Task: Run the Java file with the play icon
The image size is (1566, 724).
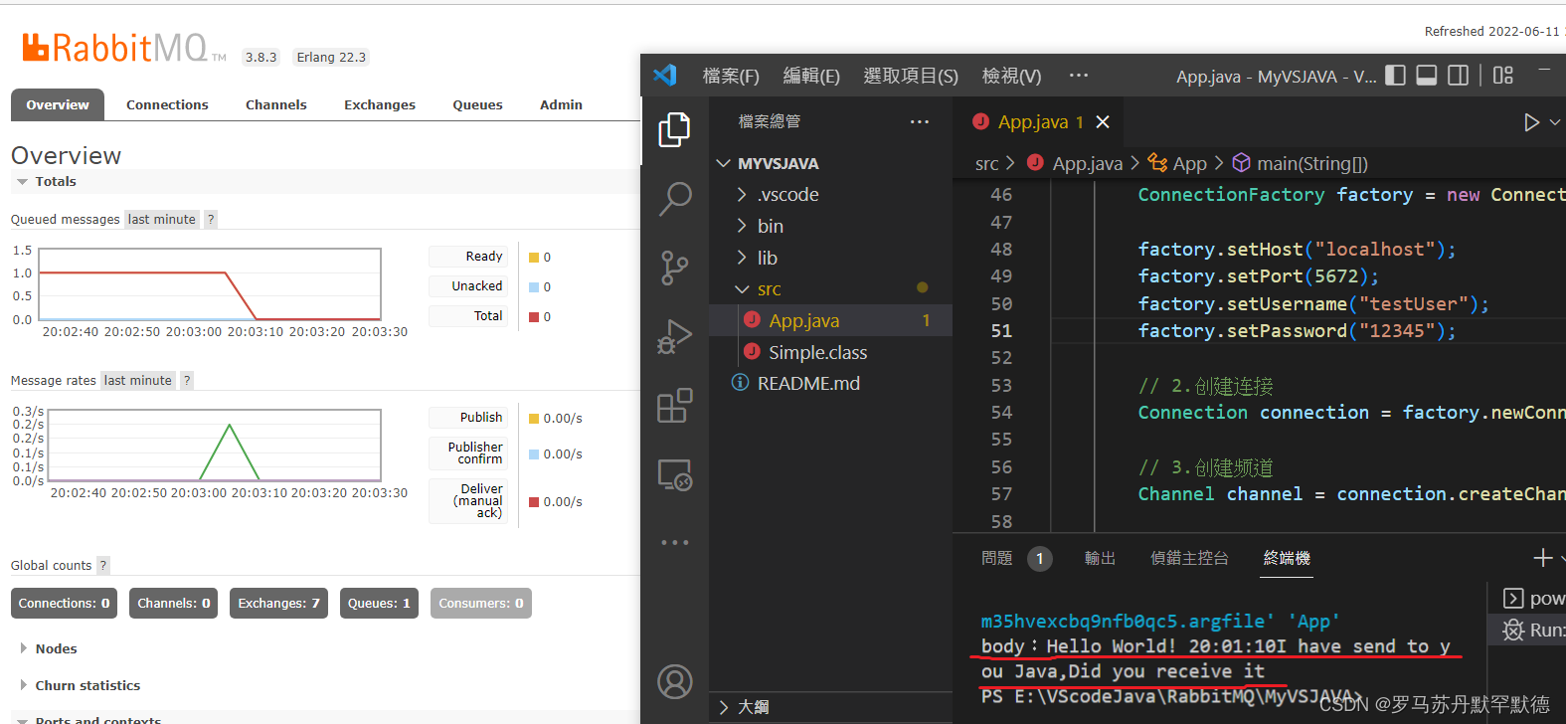Action: click(x=1531, y=122)
